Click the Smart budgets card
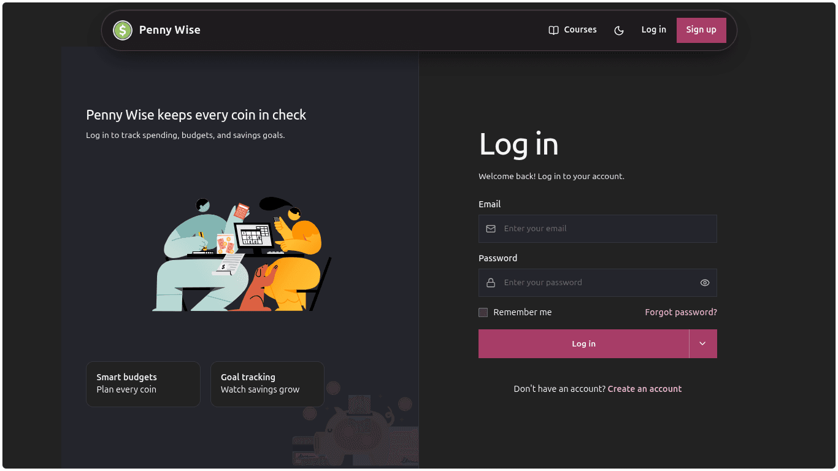Screen dimensions: 838x471 [143, 384]
